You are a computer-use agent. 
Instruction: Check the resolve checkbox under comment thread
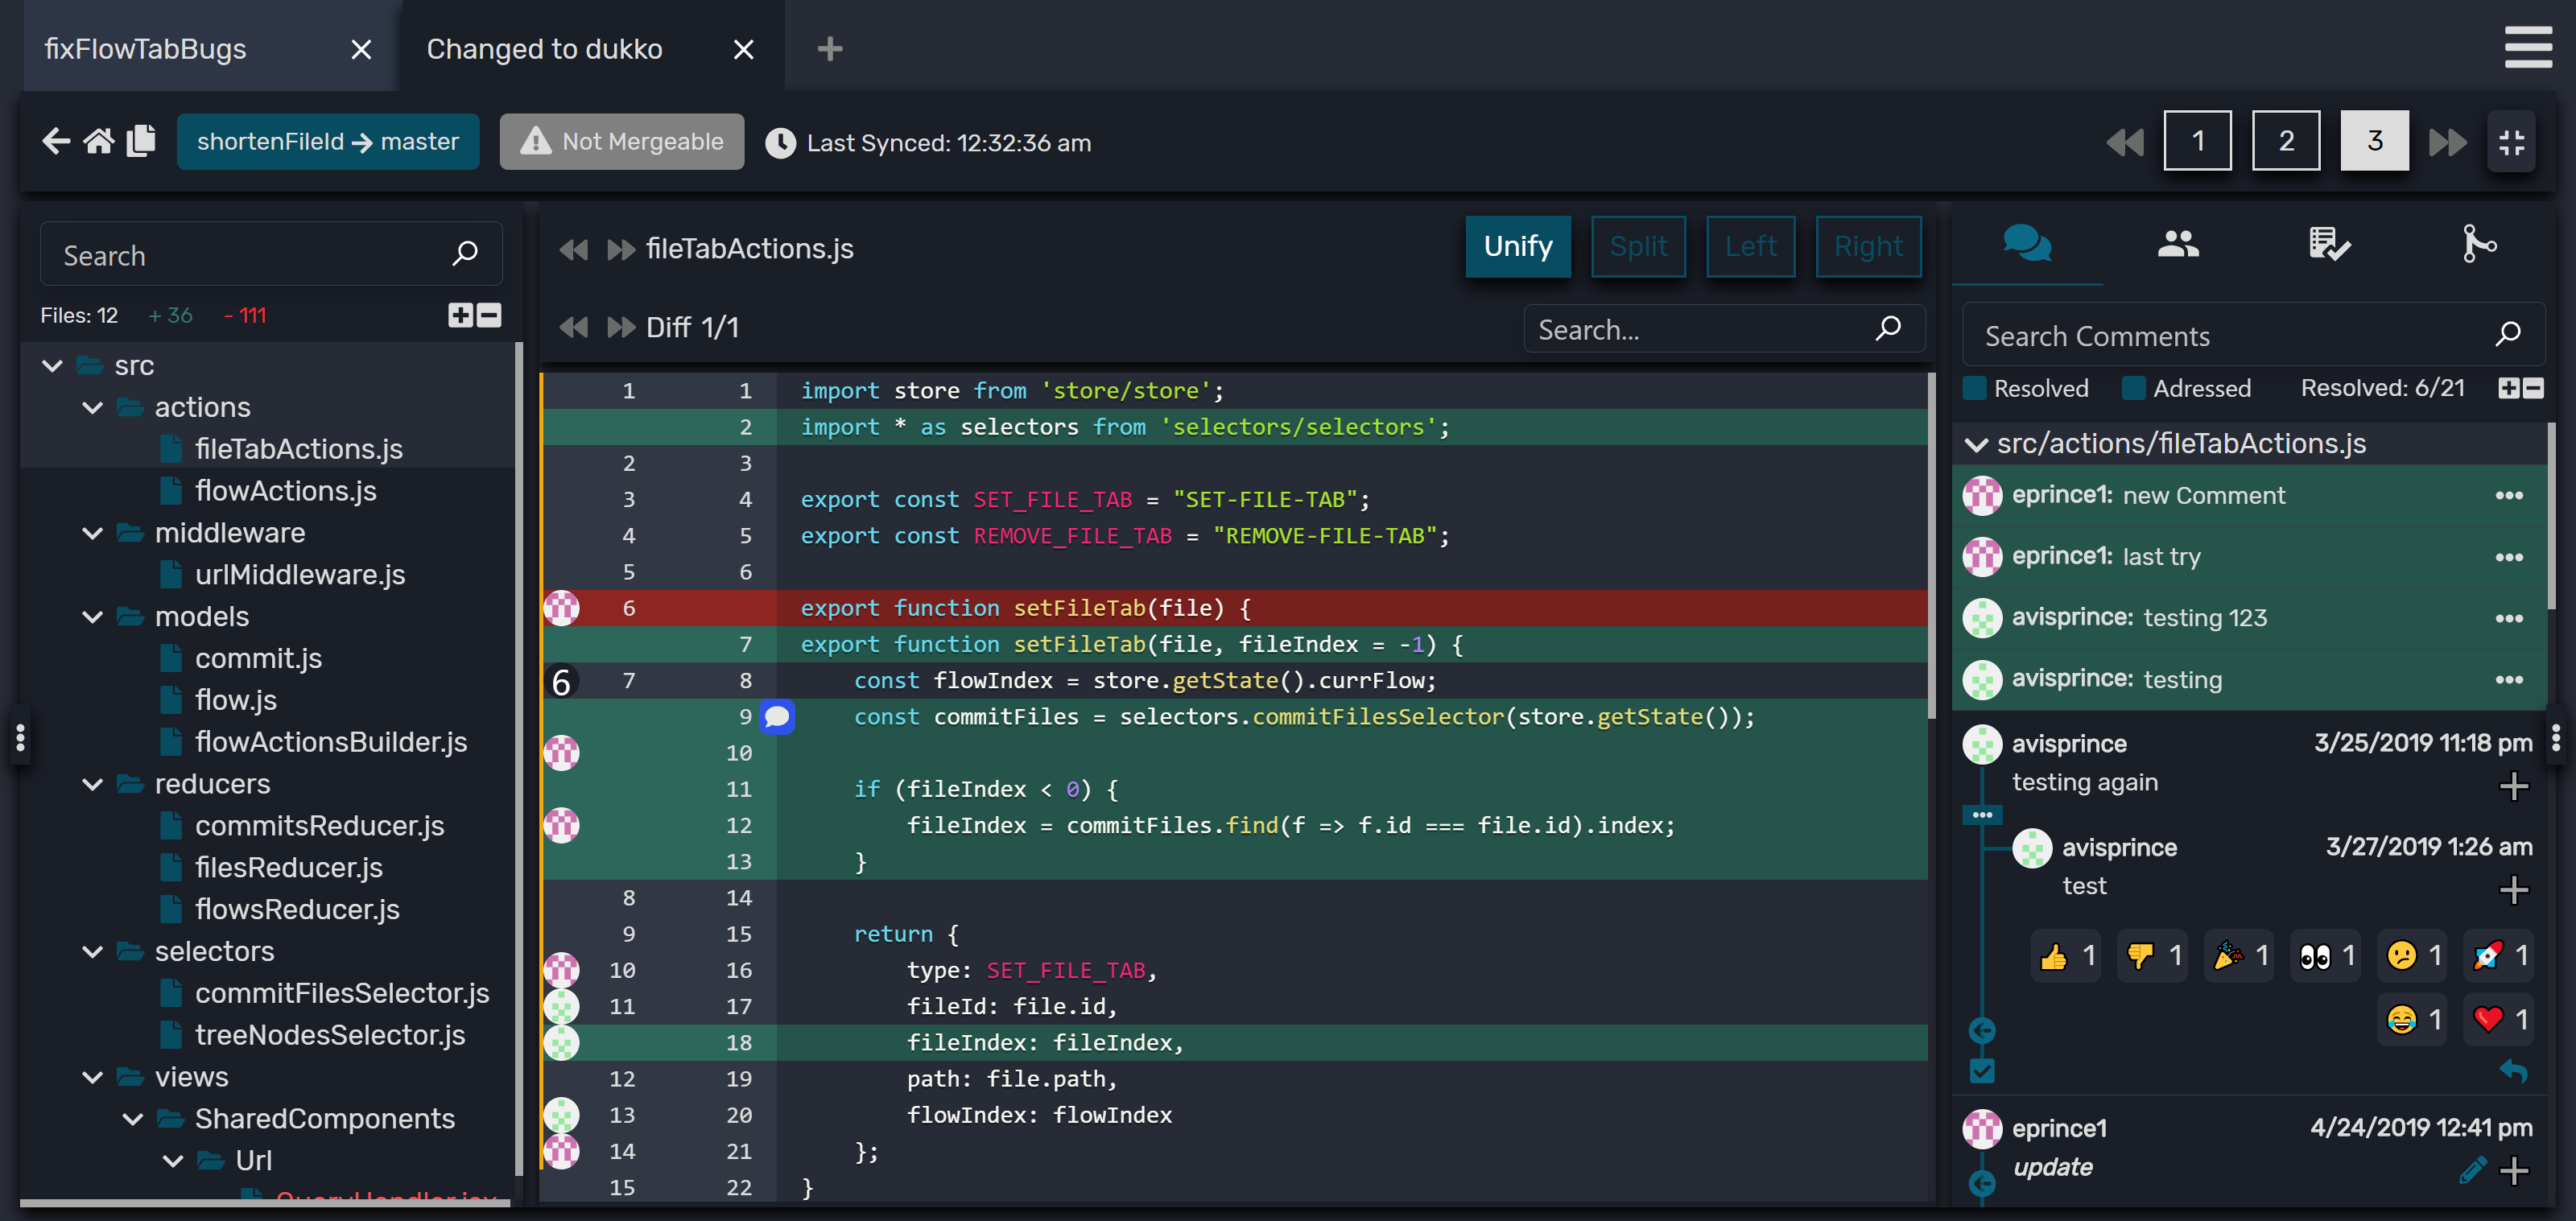pos(1982,1071)
